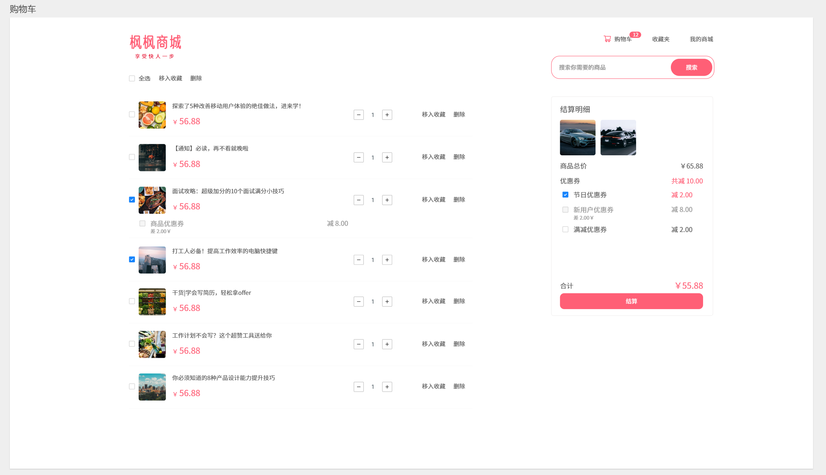
Task: Uncheck the 节日优惠券 coupon checkbox
Action: coord(565,195)
